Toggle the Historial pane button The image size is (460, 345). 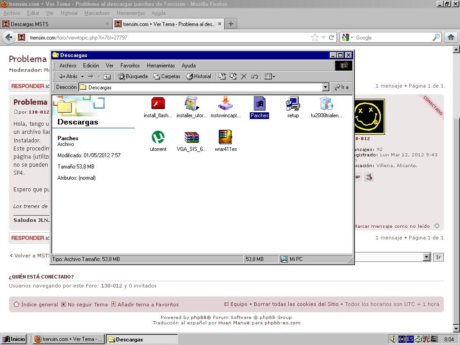199,77
